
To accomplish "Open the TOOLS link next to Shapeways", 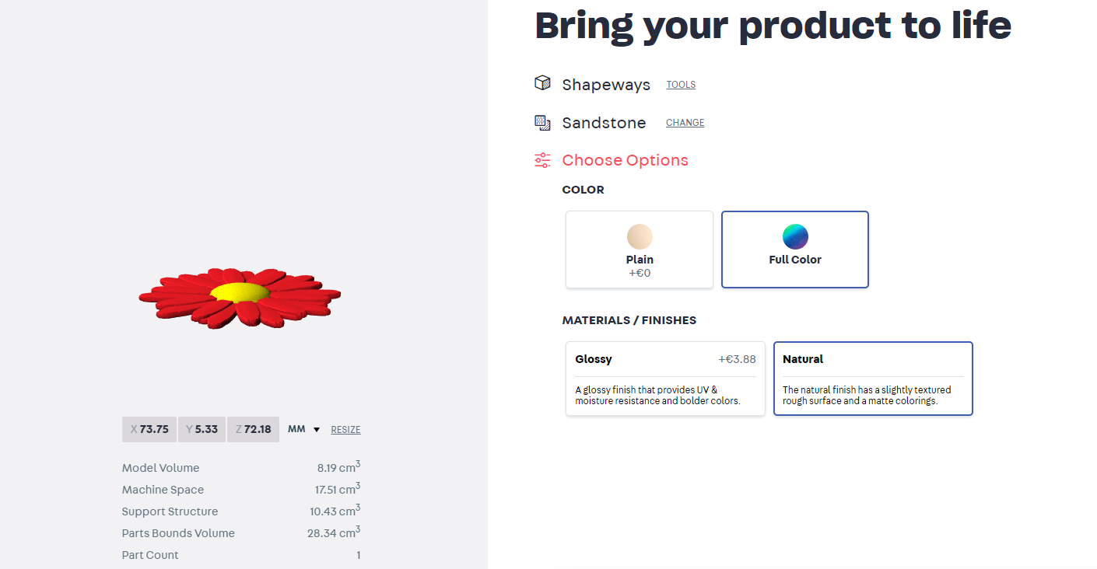I will [x=681, y=85].
